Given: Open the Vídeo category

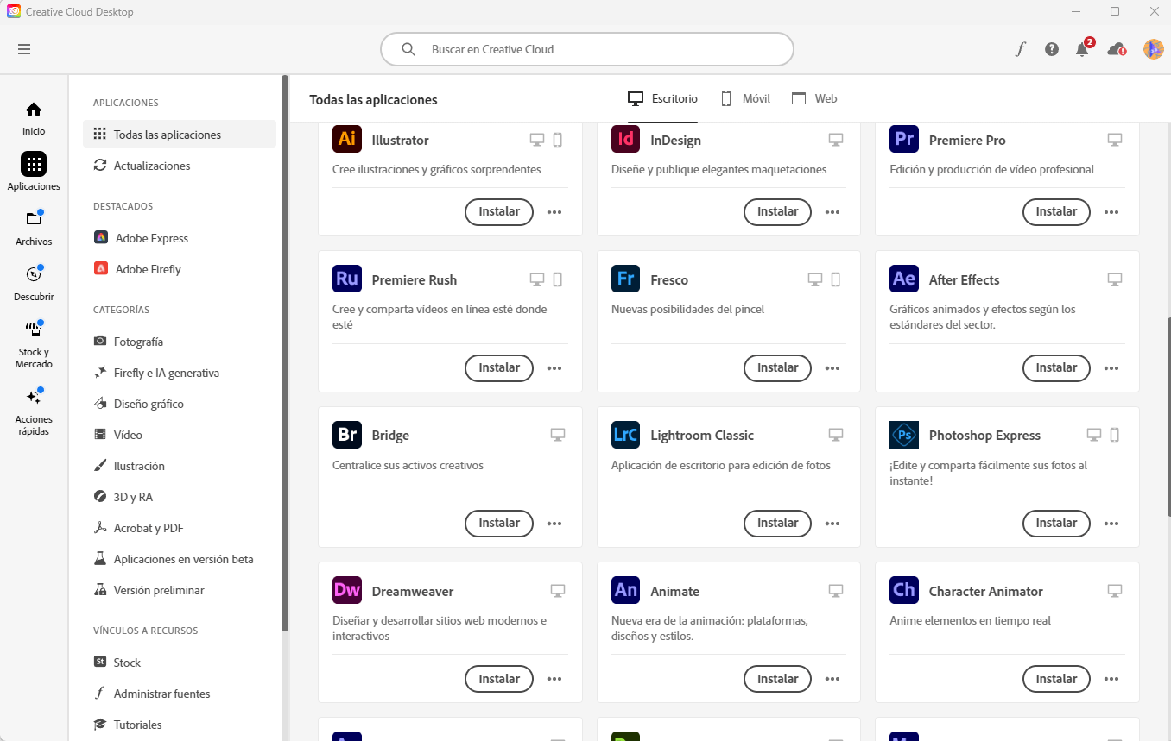Looking at the screenshot, I should 180,435.
